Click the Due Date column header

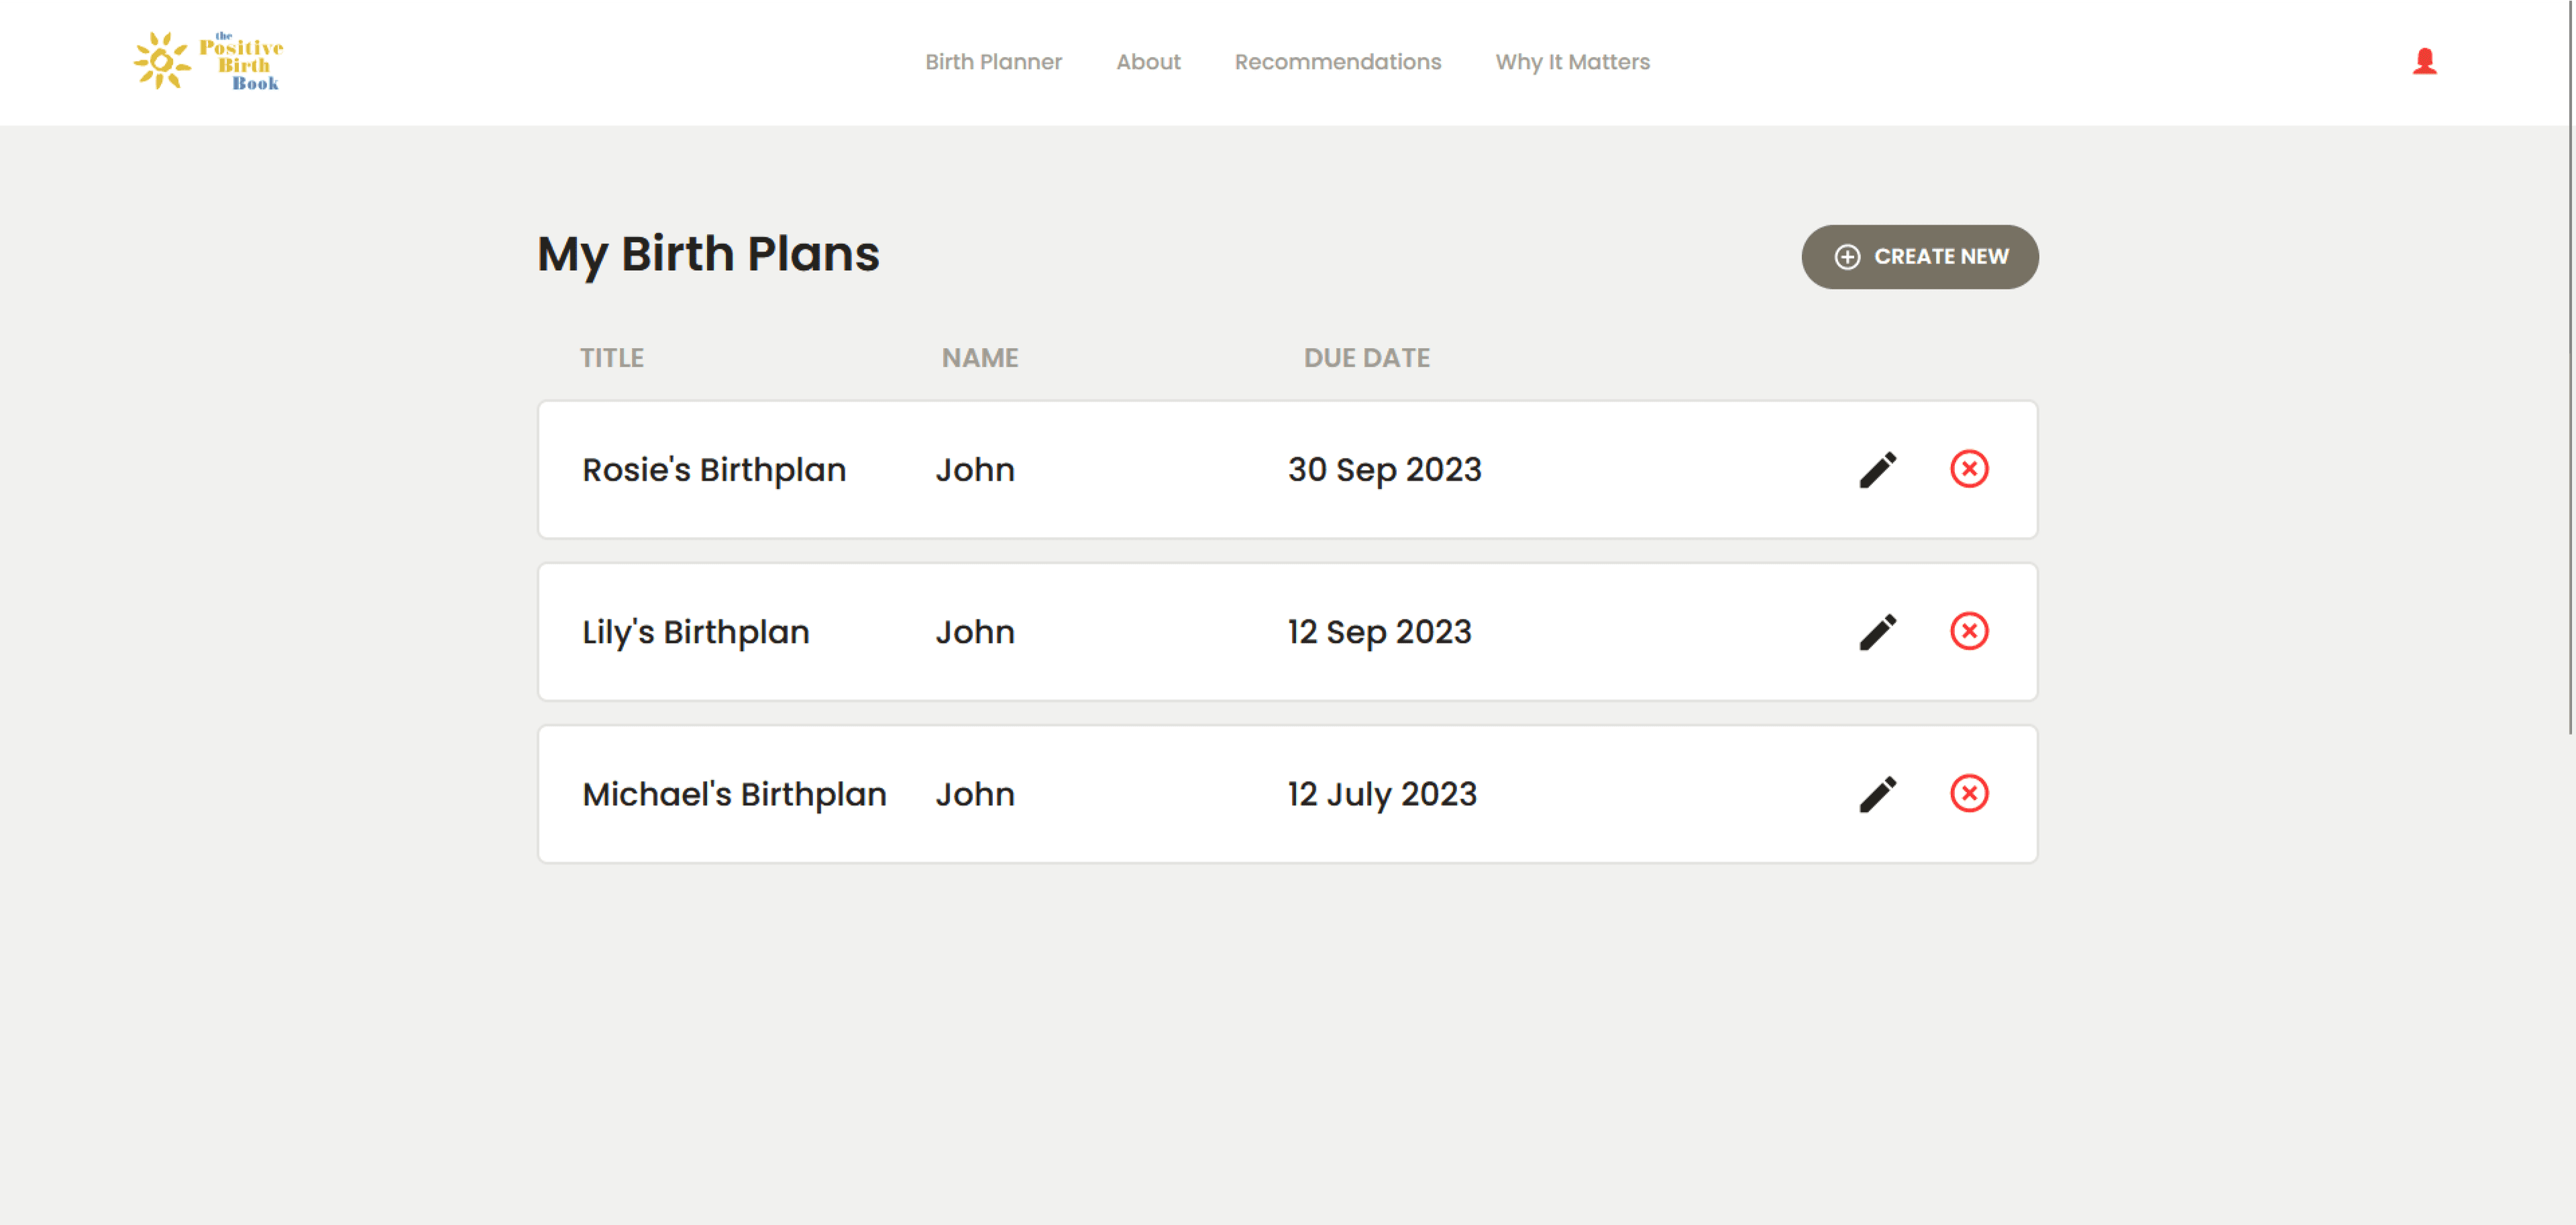[x=1366, y=357]
